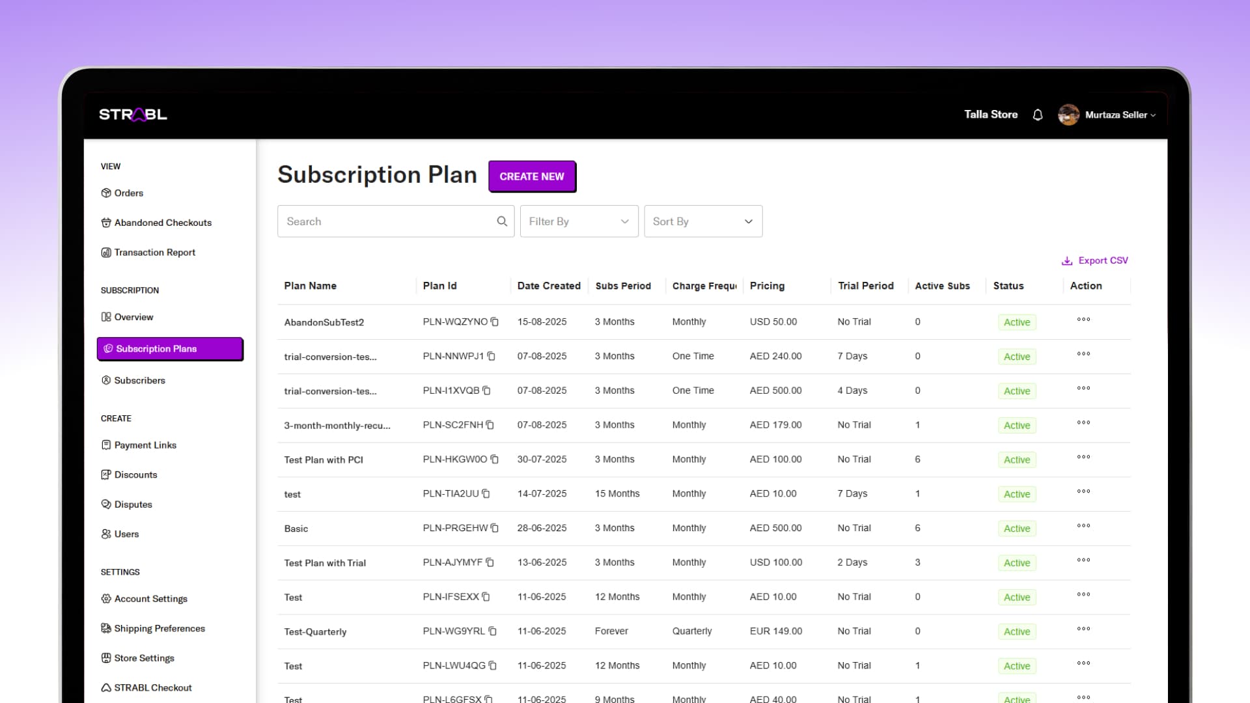This screenshot has width=1250, height=703.
Task: Open Subscribers sidebar item
Action: pos(139,380)
